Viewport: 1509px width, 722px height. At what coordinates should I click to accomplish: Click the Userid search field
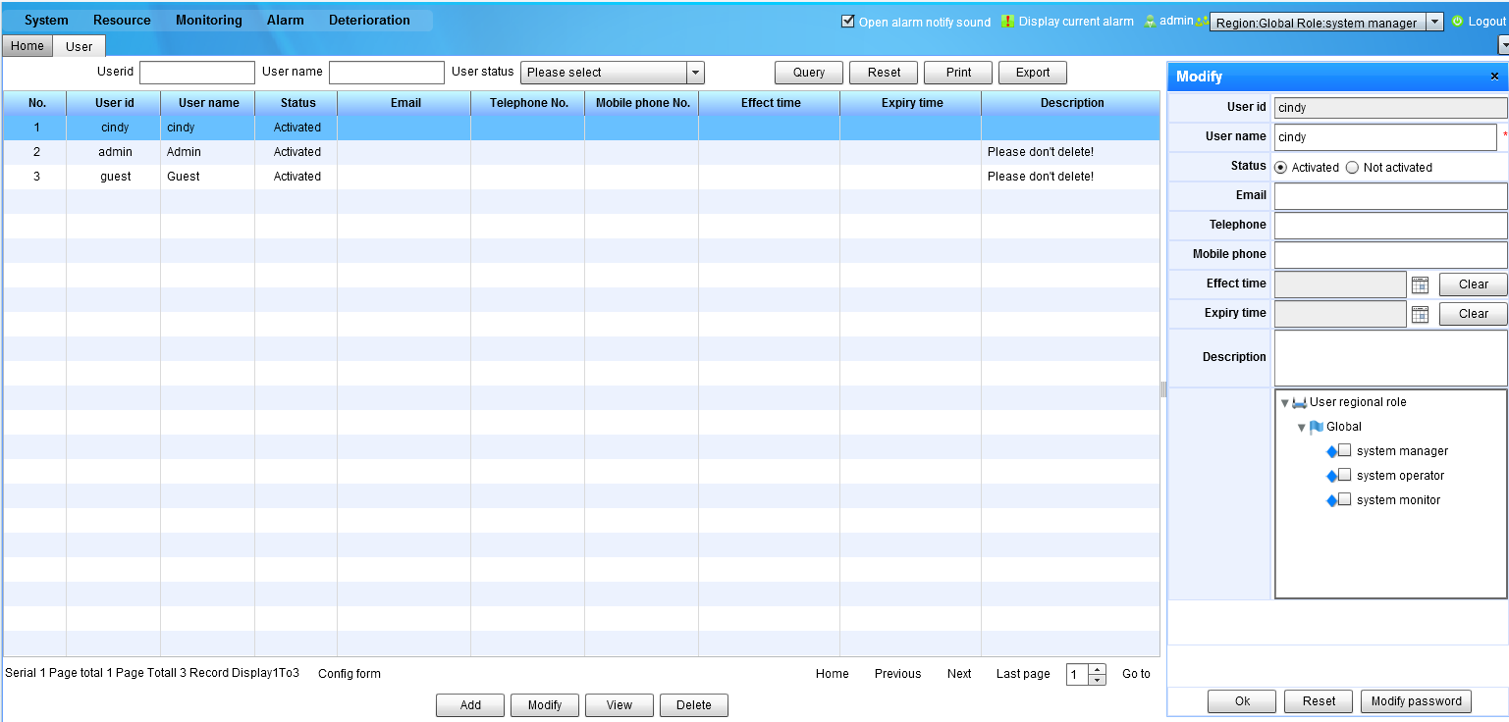[x=197, y=73]
